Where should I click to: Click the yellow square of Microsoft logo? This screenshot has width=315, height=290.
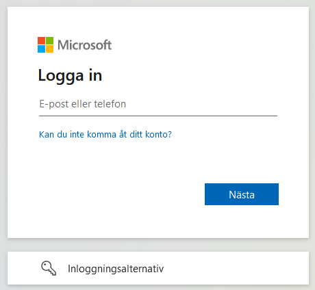pos(50,49)
